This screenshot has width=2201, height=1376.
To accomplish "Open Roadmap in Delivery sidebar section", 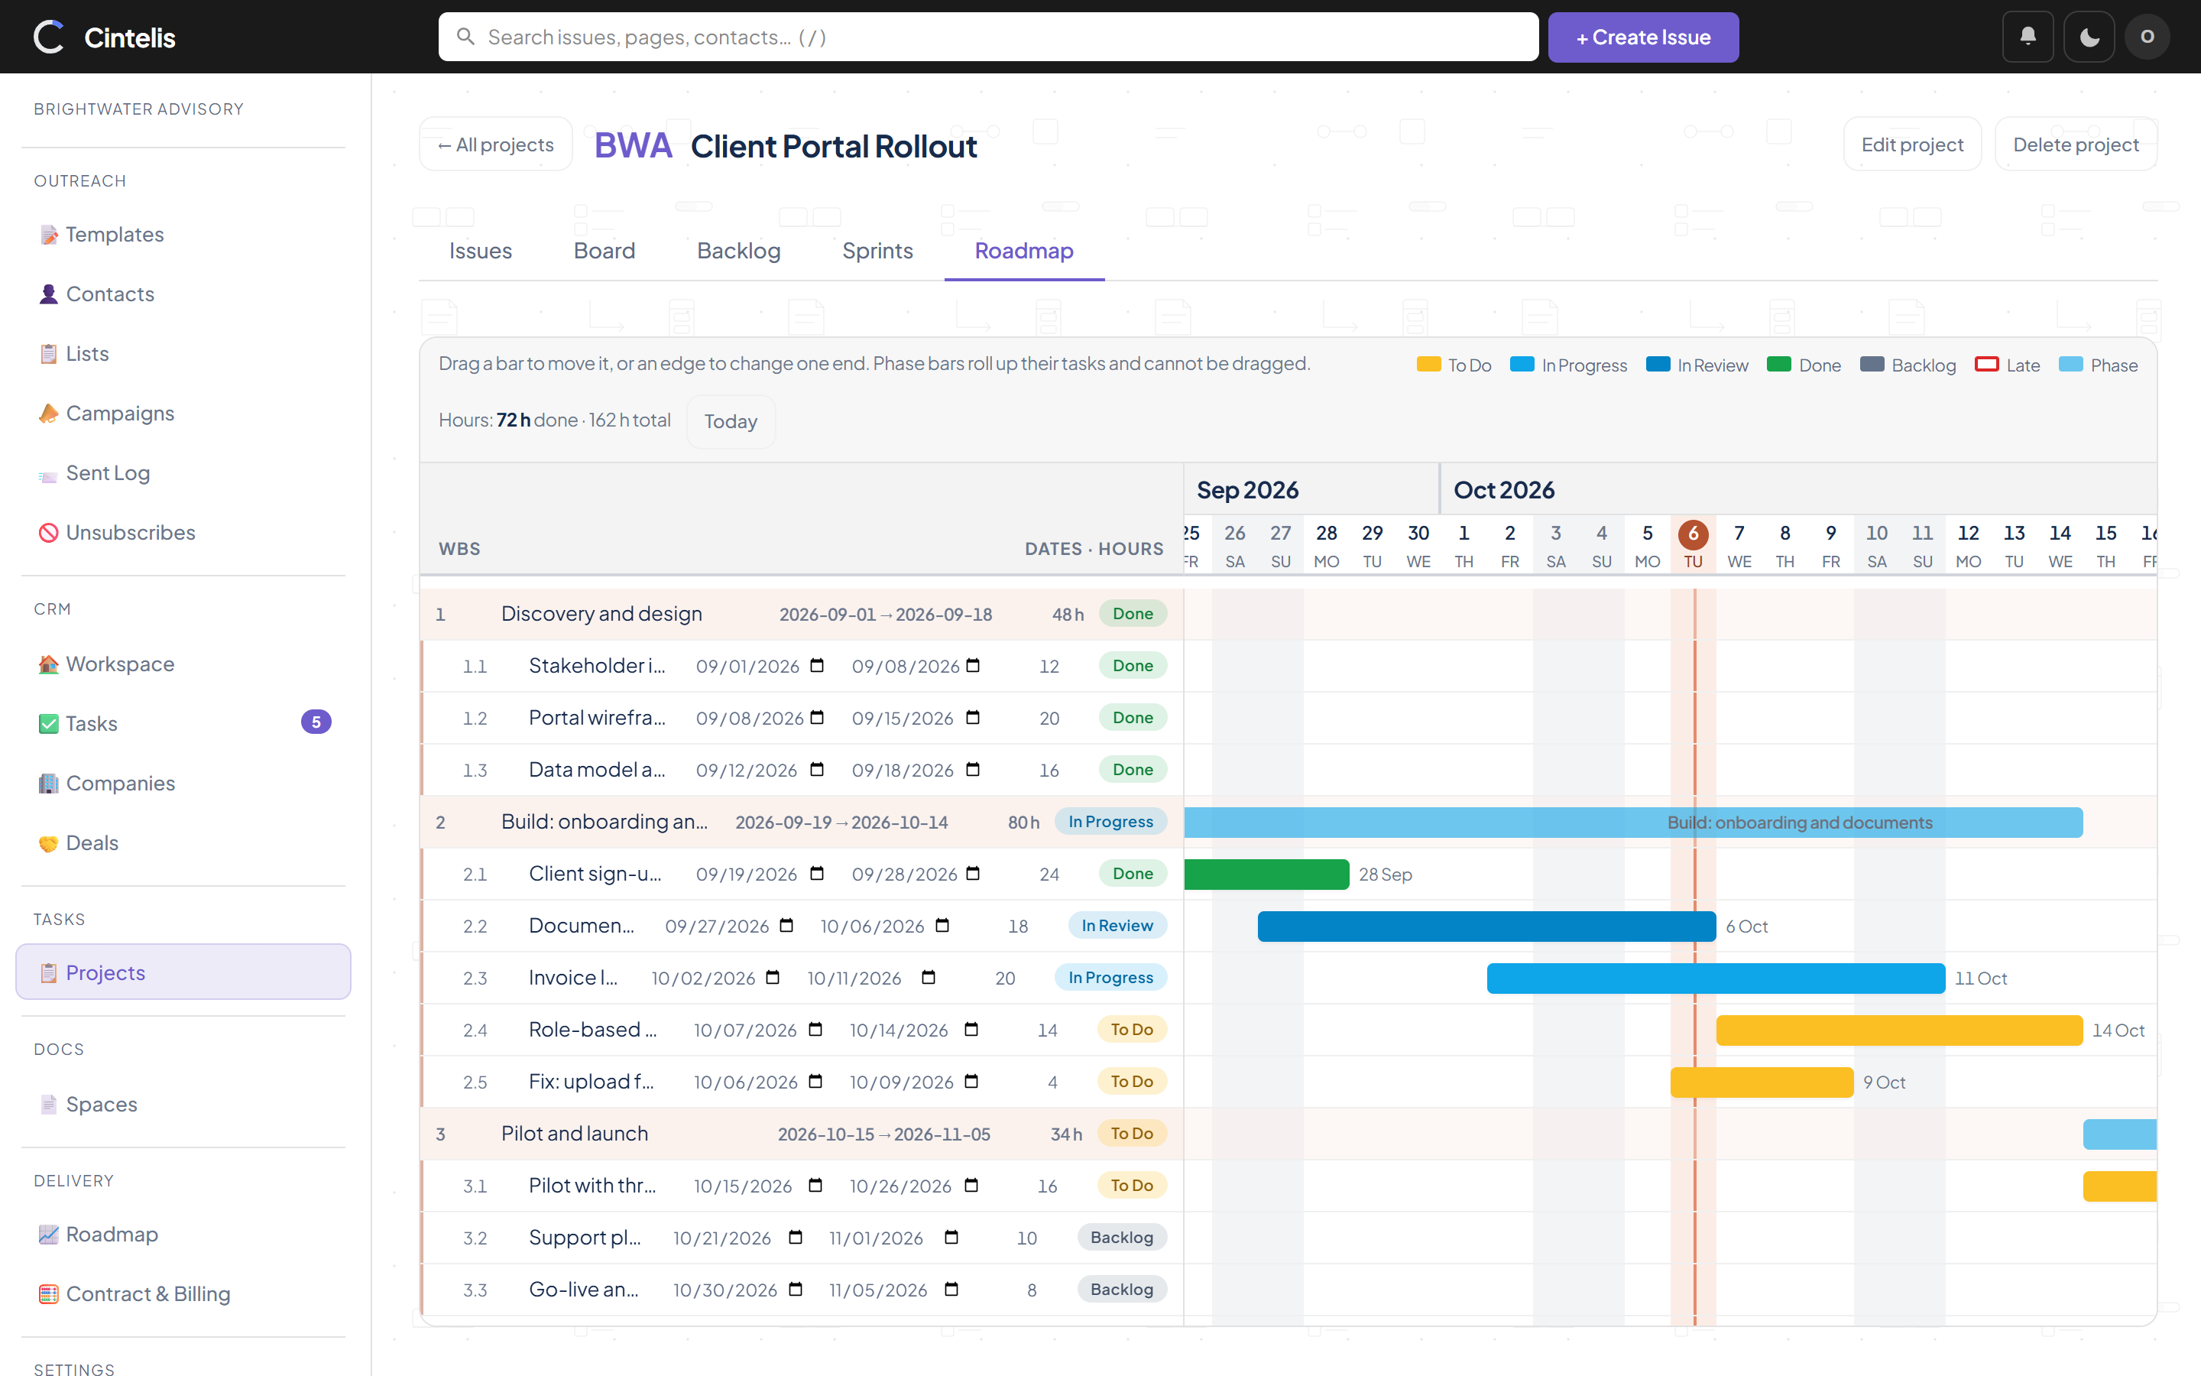I will pyautogui.click(x=183, y=1235).
